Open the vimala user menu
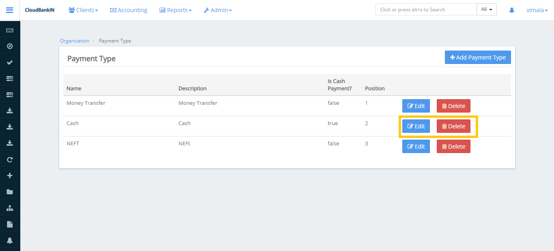Viewport: 554px width, 251px height. tap(537, 10)
